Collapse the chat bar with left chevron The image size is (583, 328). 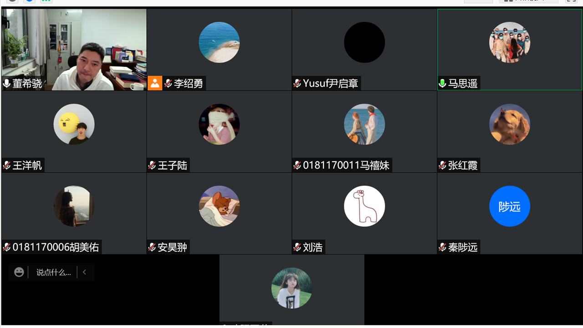coord(84,272)
